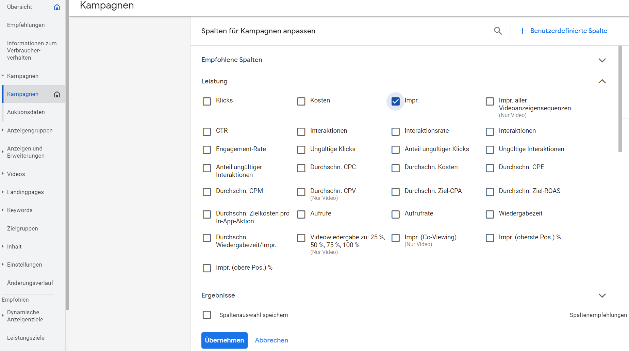Tick the Durchschn. CPC checkbox

coord(301,168)
